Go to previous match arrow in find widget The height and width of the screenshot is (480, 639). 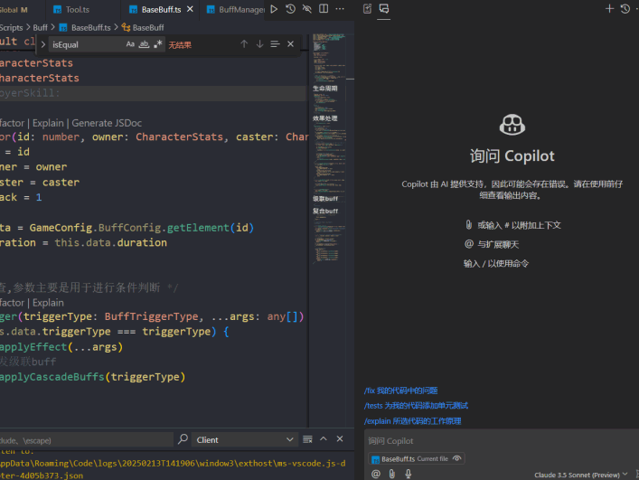pos(243,44)
